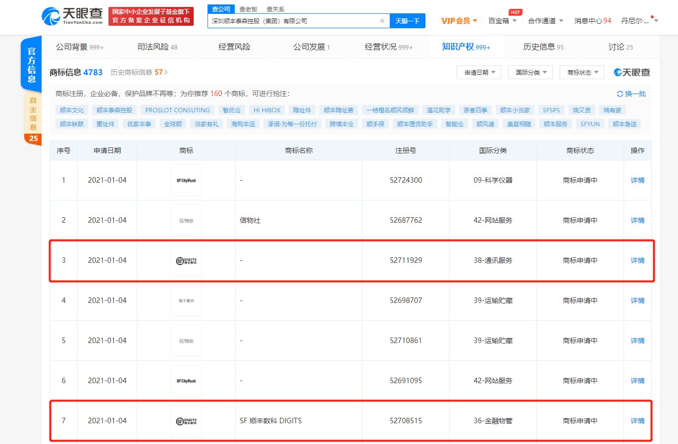Open 信物社 trademark image in row 2
Image resolution: width=678 pixels, height=444 pixels.
click(x=186, y=220)
